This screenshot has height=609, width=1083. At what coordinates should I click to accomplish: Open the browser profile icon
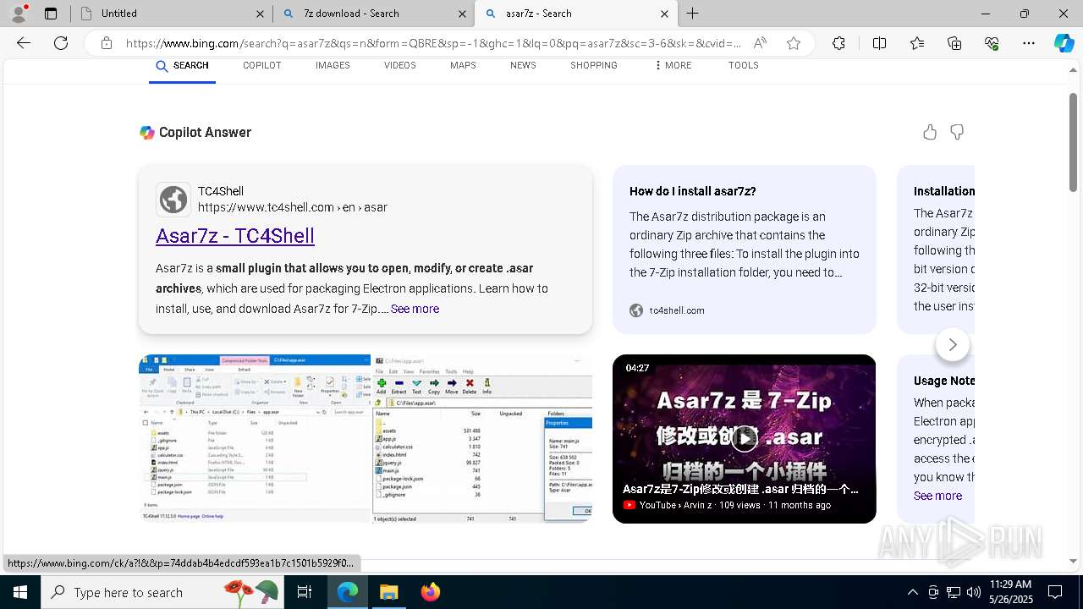(19, 14)
